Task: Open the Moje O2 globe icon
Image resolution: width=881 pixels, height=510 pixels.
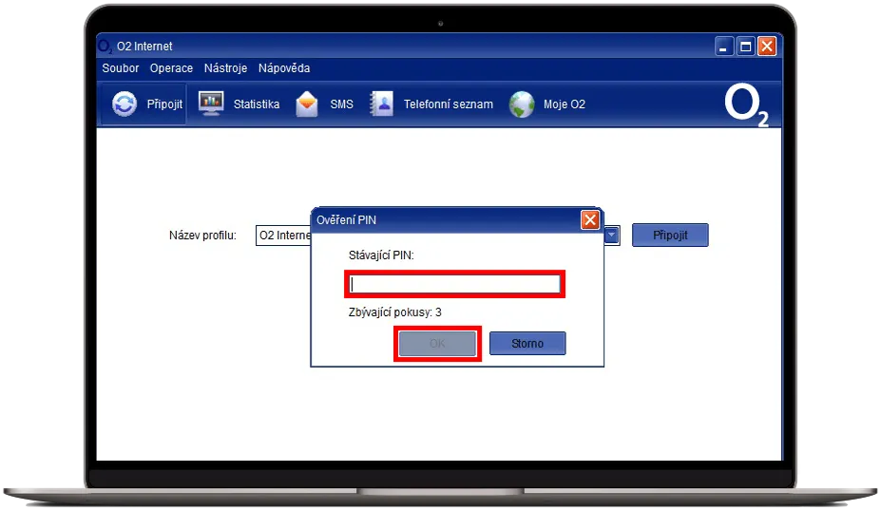Action: (x=522, y=104)
